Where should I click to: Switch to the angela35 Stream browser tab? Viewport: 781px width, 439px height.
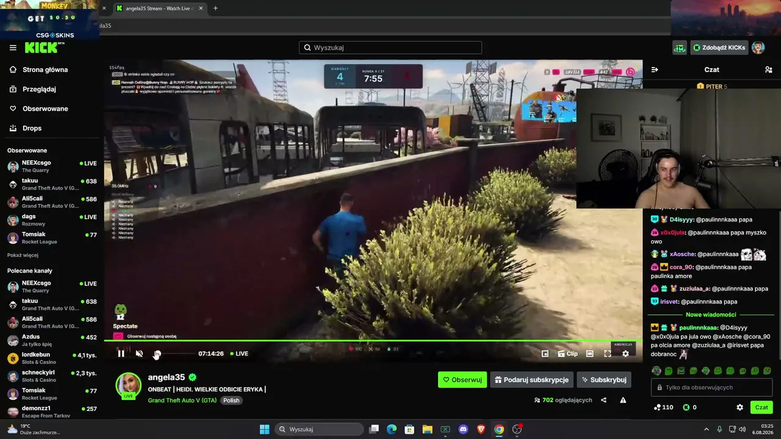[x=160, y=9]
